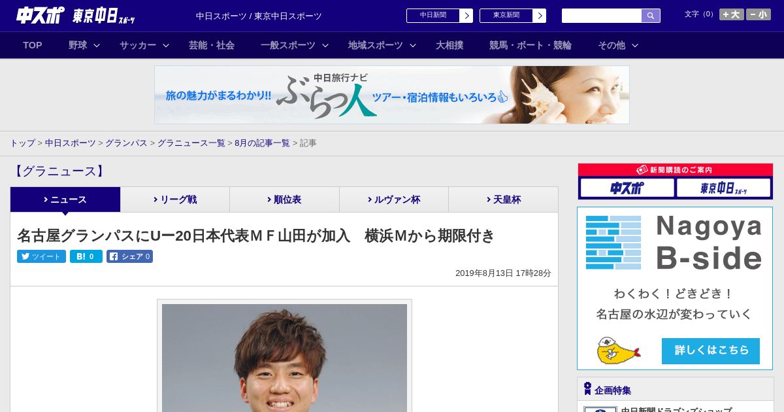Select the リーグ戦 tab

175,199
